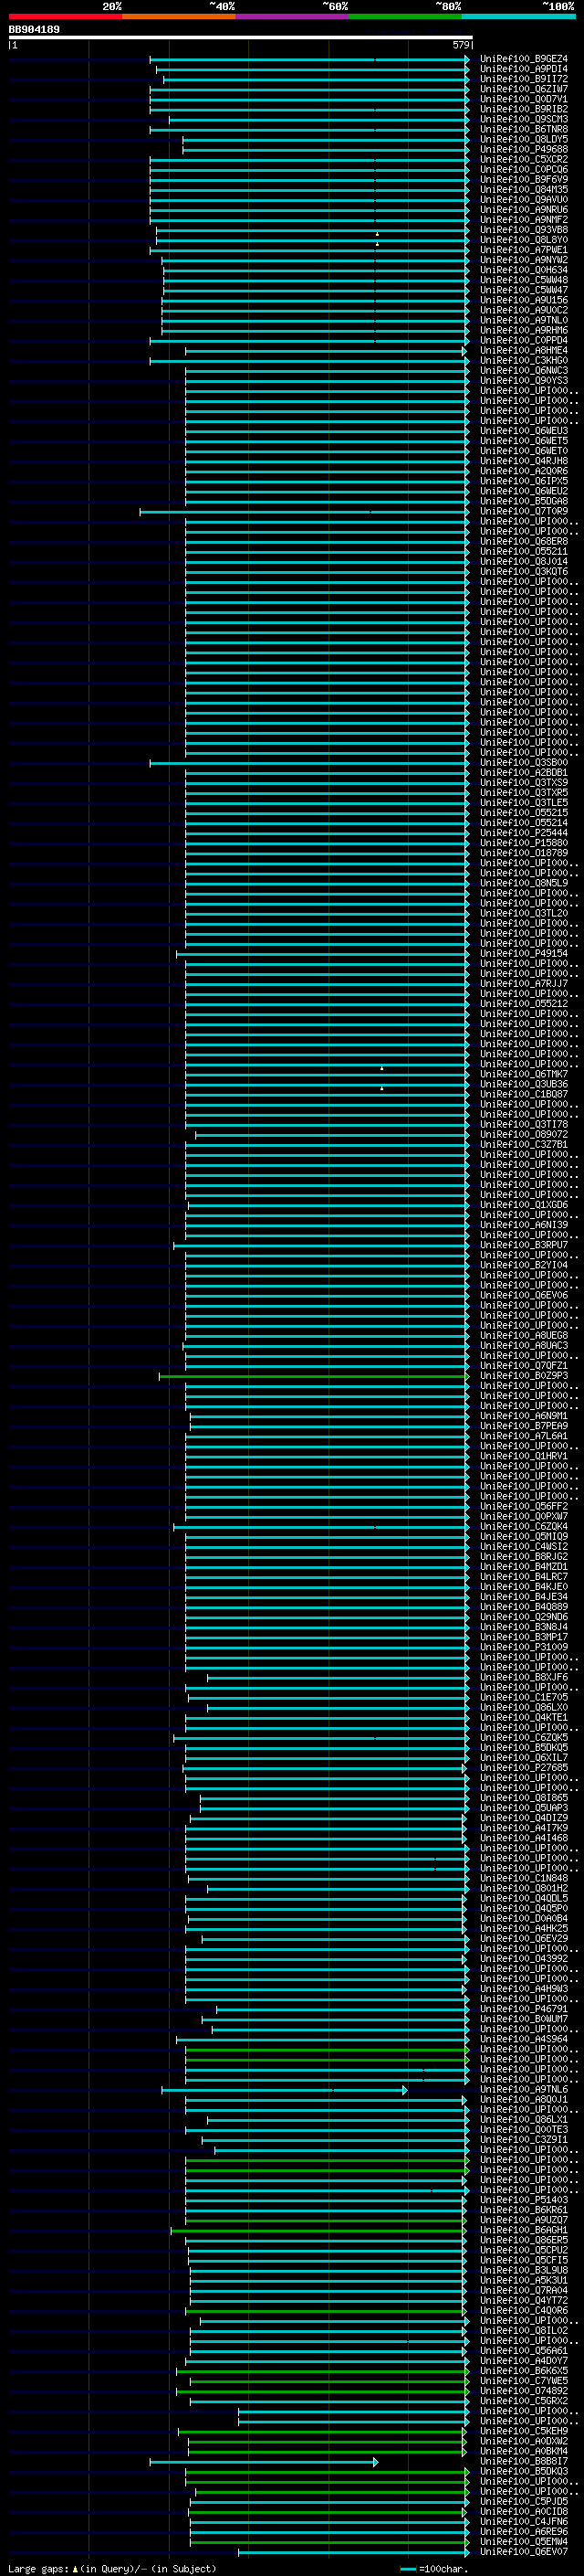
Task: Select label UniRef100_B4KJE0
Action: (x=524, y=1587)
